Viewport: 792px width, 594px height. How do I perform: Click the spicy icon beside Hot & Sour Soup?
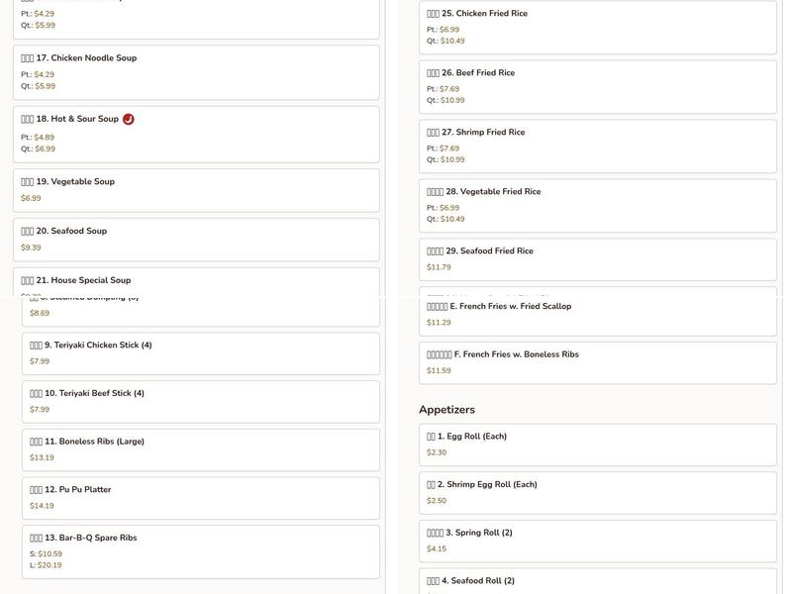point(129,119)
